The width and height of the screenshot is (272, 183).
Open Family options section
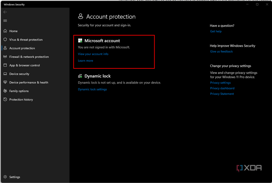pyautogui.click(x=19, y=91)
